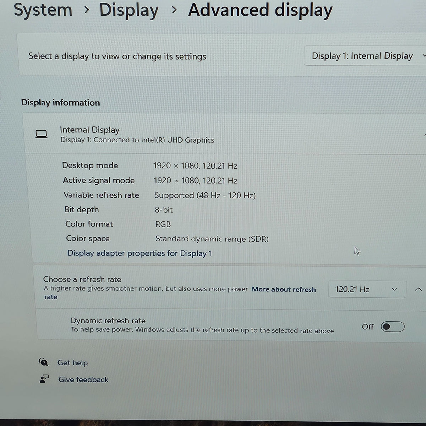Click the Color space label
426x426 pixels.
pos(88,238)
